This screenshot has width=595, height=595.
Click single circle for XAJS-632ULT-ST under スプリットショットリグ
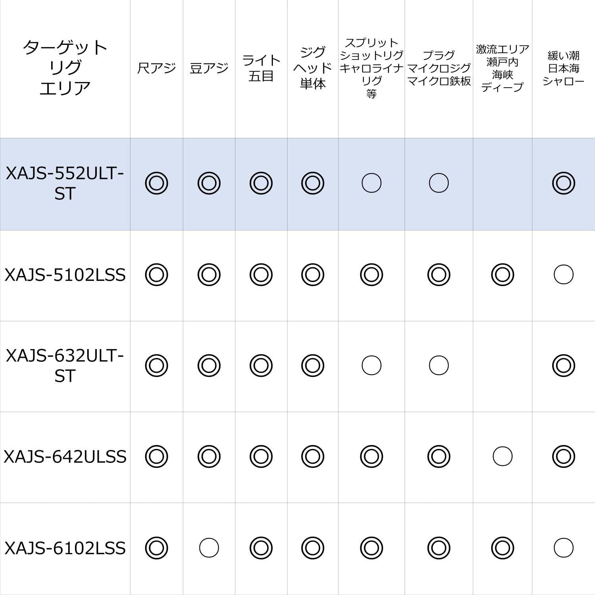tap(371, 365)
